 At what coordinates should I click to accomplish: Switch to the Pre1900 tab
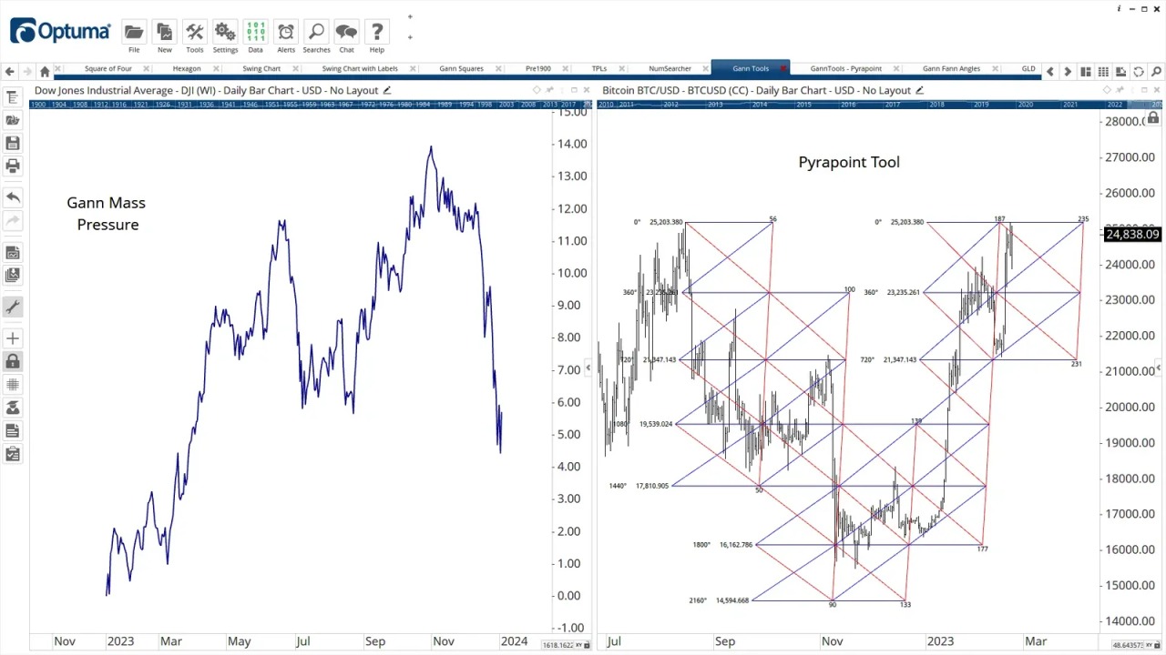538,69
